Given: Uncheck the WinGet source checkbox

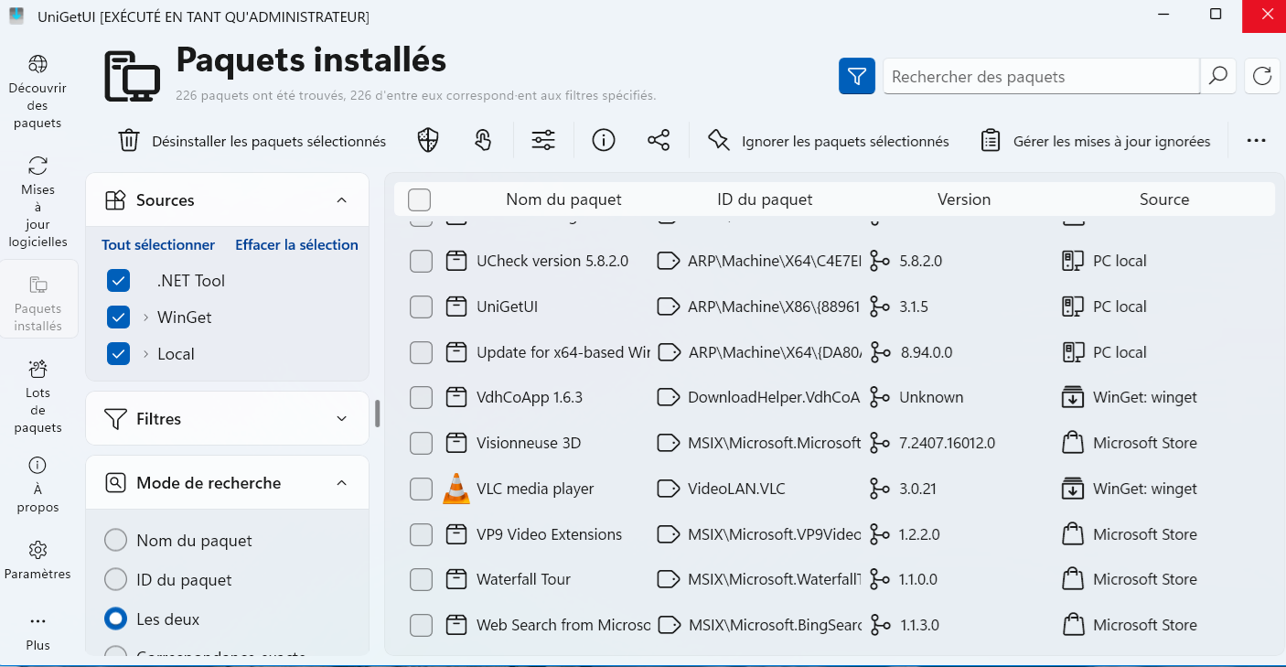Looking at the screenshot, I should coord(119,317).
